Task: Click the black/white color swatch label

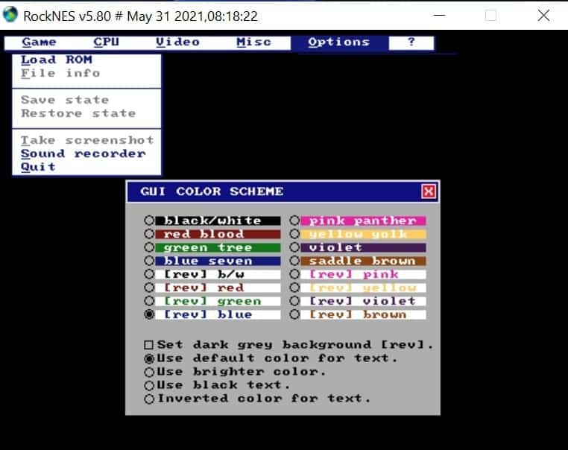Action: 218,221
